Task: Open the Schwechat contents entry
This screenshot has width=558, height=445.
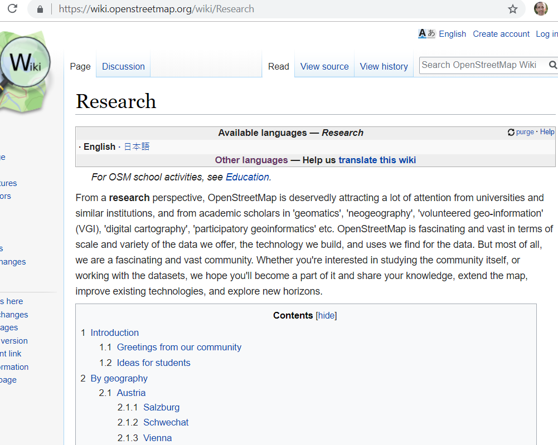Action: 166,423
